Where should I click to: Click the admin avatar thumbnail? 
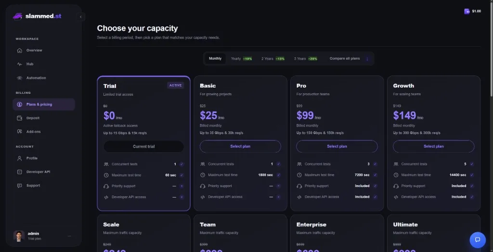19,236
